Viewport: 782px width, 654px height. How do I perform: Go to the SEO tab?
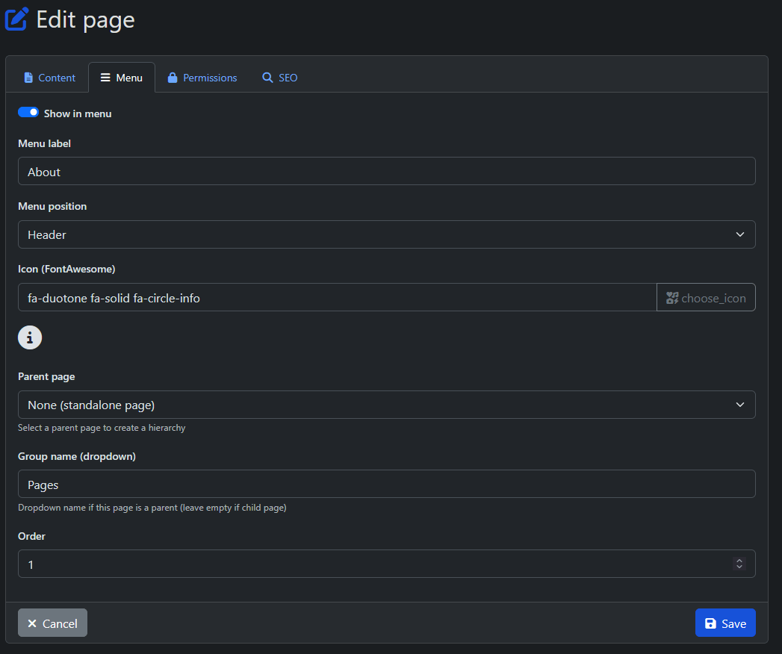(x=279, y=78)
